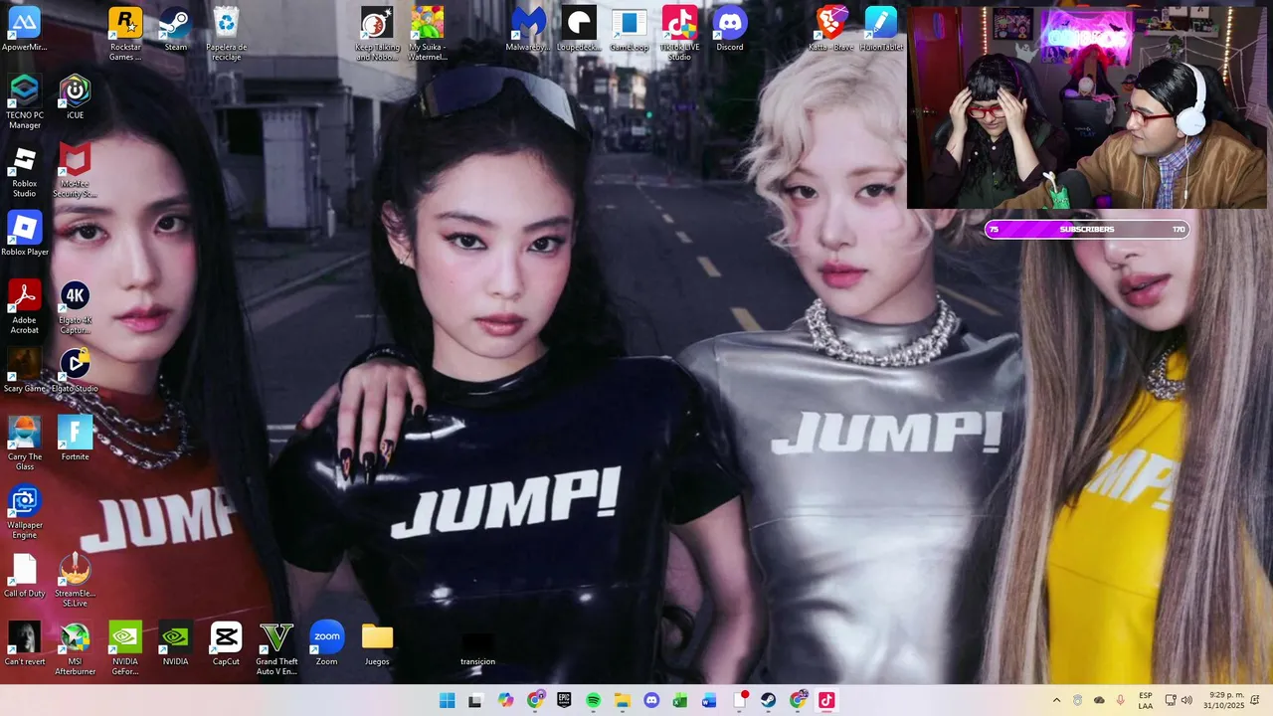Launch CapCut desktop shortcut
Image resolution: width=1273 pixels, height=716 pixels.
pos(226,643)
